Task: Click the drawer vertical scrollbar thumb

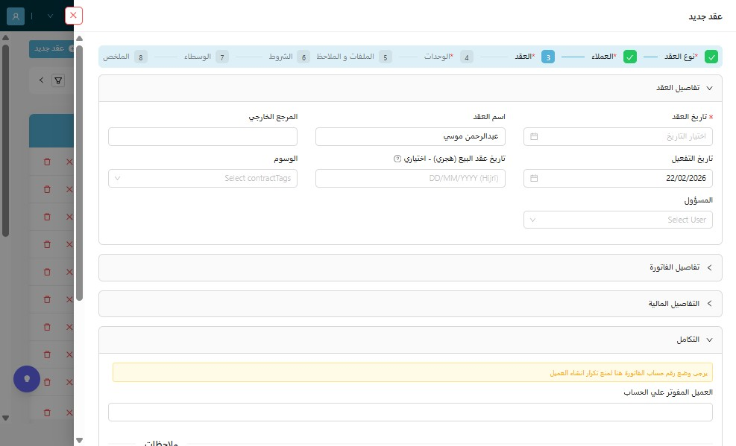Action: (x=79, y=173)
